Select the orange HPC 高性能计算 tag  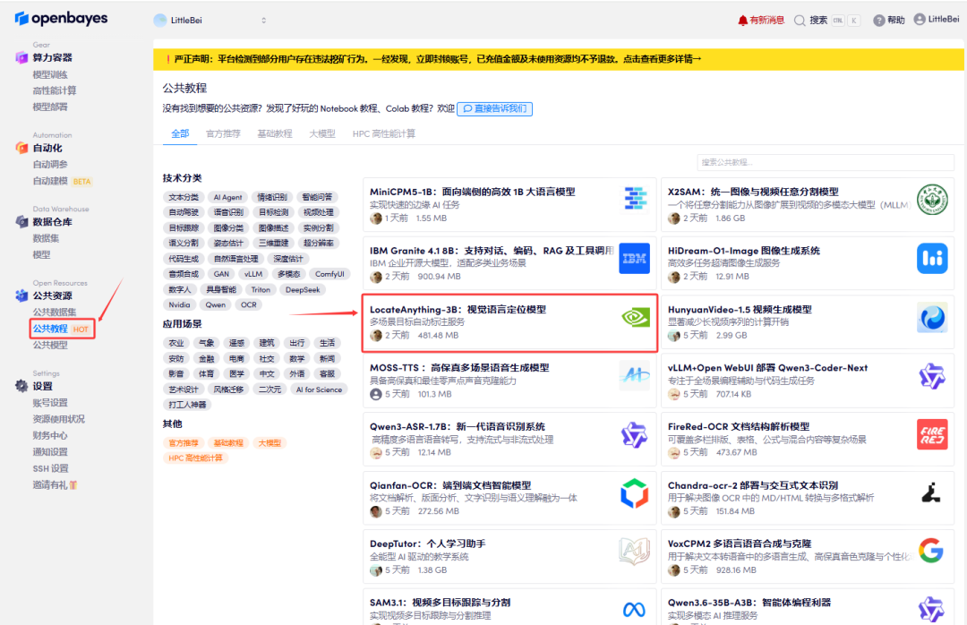(x=195, y=458)
